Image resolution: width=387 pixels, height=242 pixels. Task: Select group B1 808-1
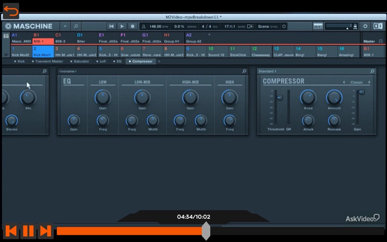tap(43, 38)
